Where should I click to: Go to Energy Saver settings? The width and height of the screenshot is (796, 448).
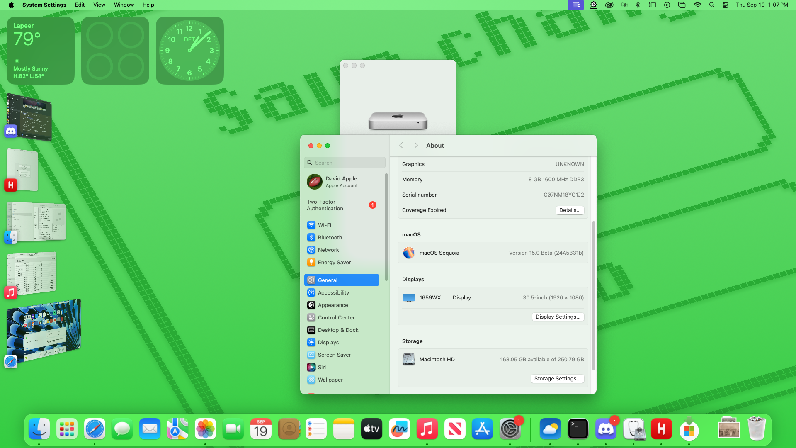point(334,262)
